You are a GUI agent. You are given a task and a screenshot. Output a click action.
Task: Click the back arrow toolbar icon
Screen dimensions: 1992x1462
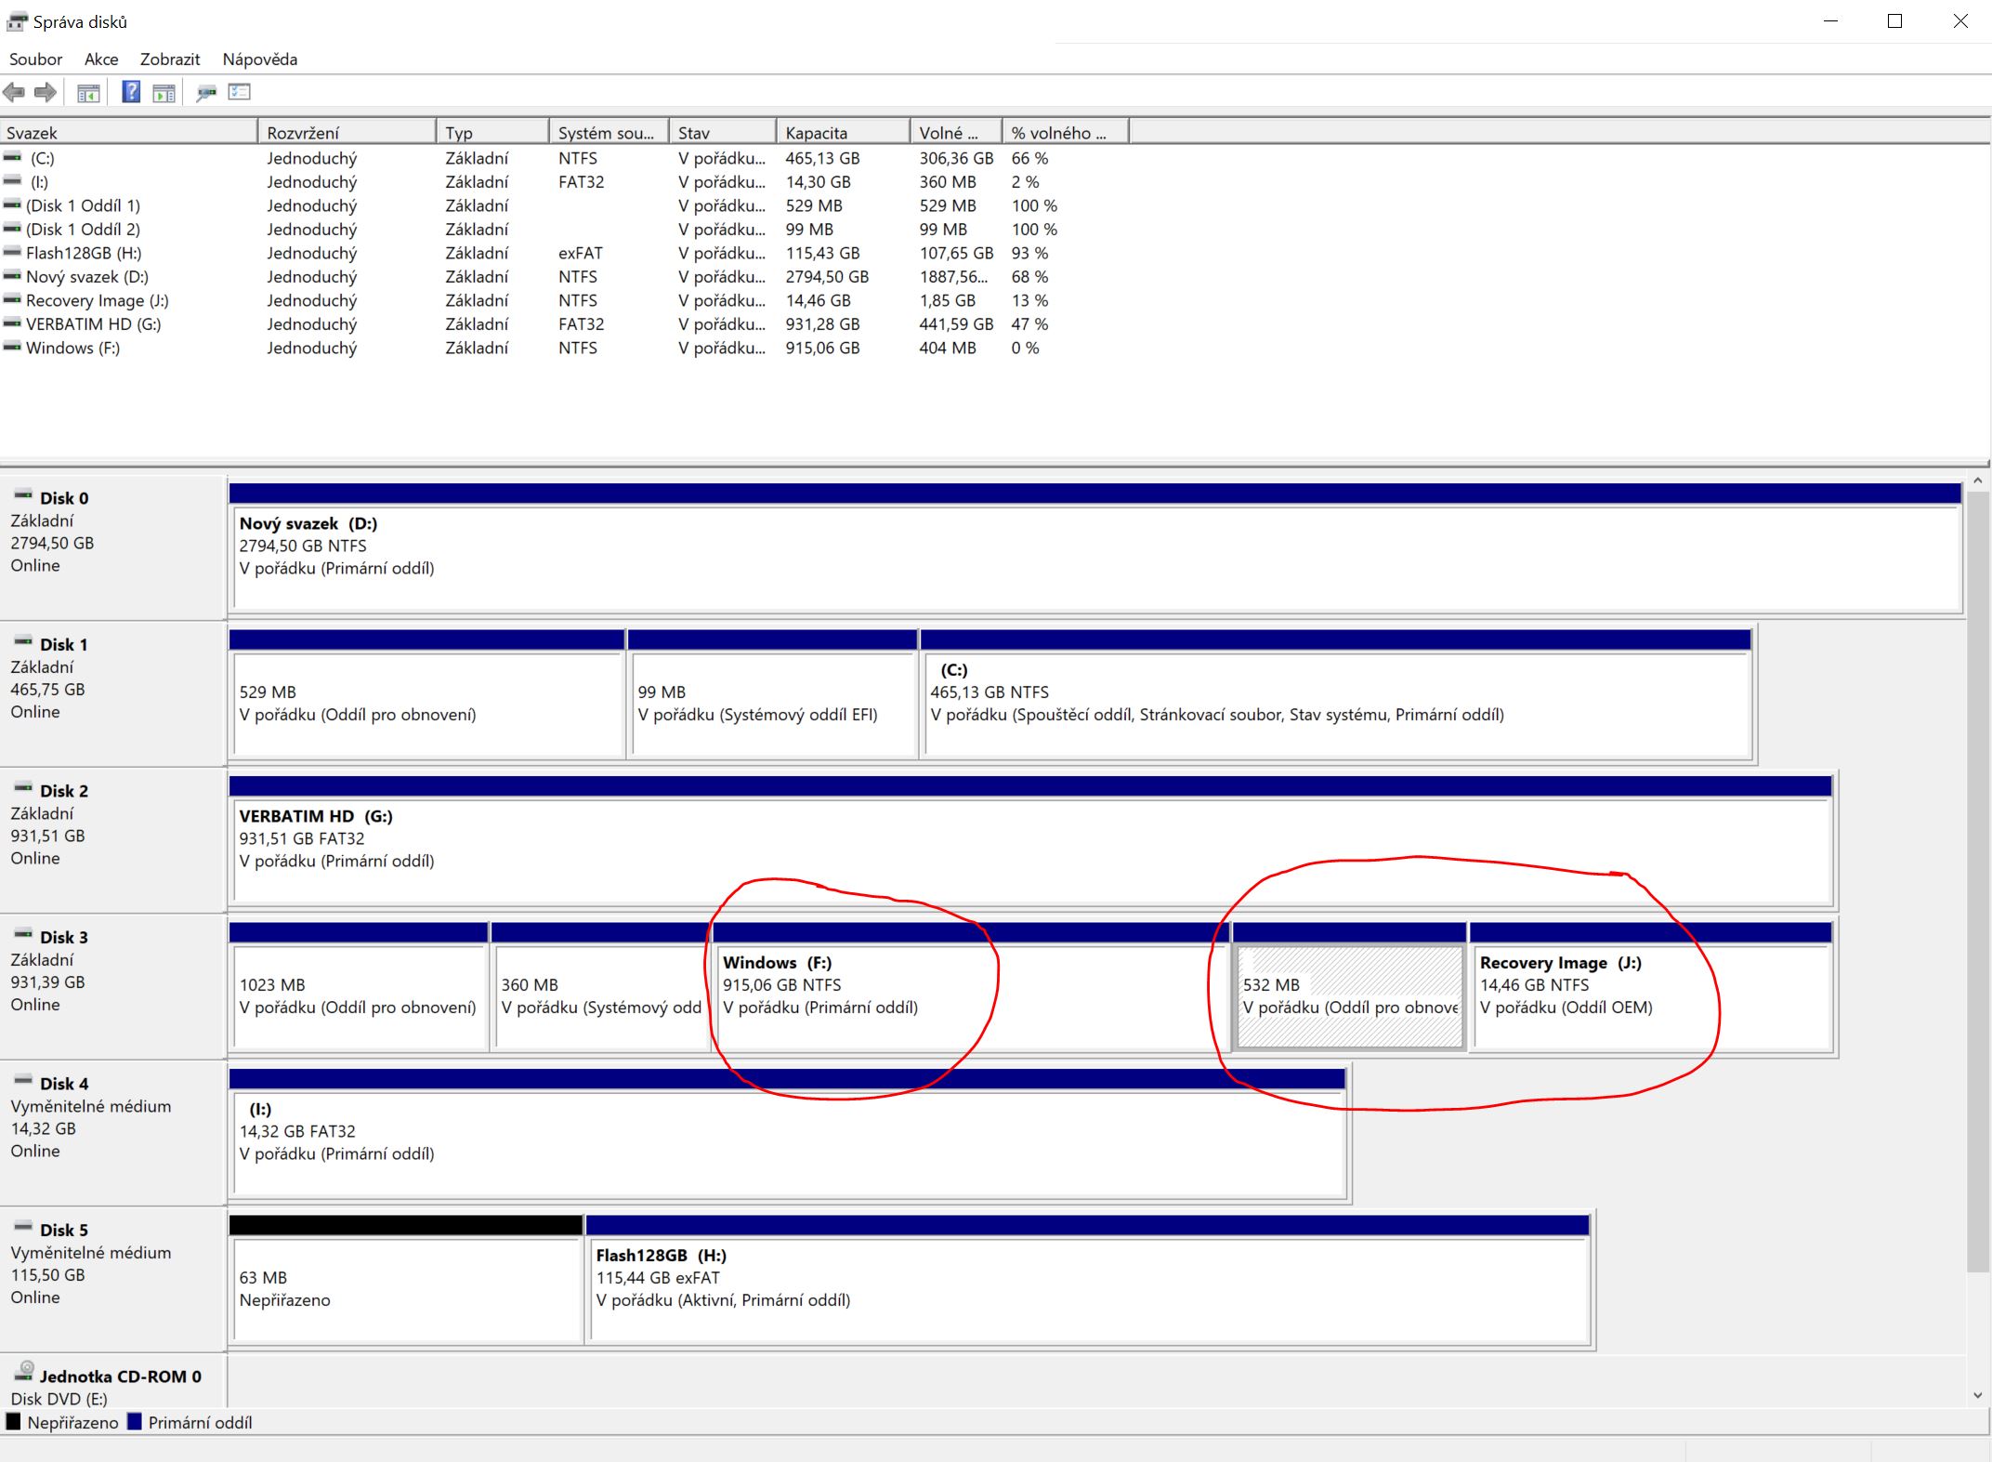pyautogui.click(x=14, y=92)
